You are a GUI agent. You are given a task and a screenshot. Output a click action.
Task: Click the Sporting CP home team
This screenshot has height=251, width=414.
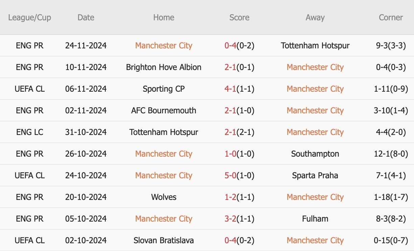164,89
